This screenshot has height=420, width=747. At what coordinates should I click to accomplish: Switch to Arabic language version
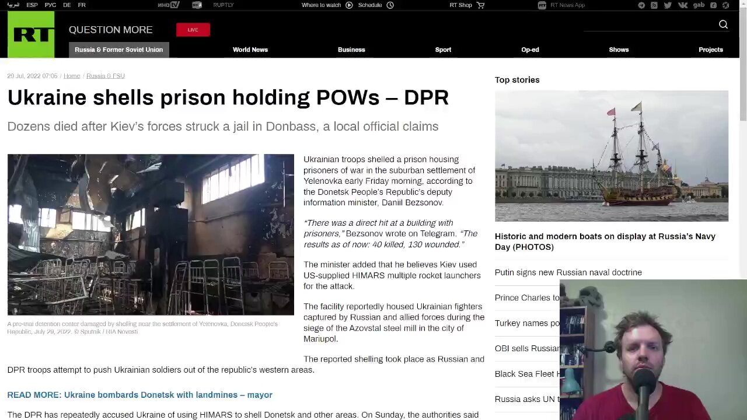click(x=13, y=5)
